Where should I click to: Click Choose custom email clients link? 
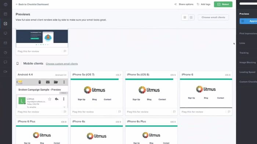(62, 64)
